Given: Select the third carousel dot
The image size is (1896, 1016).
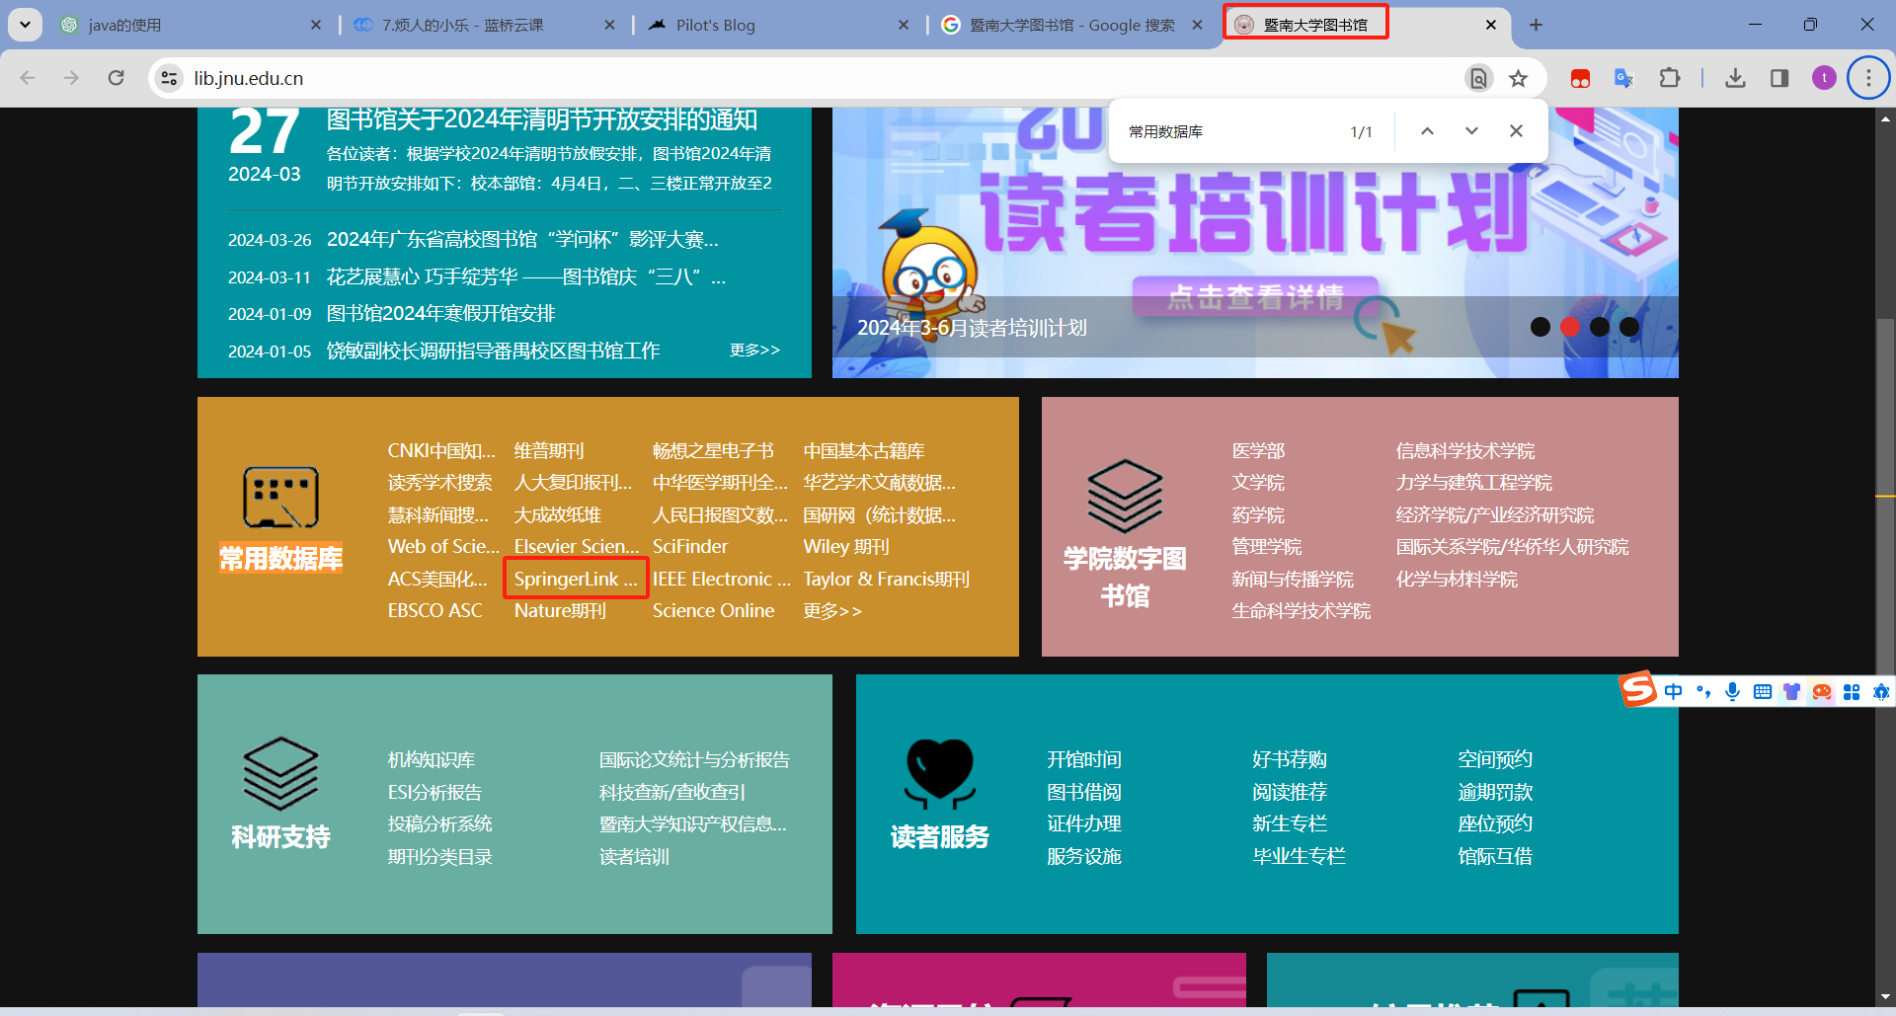Looking at the screenshot, I should point(1600,327).
